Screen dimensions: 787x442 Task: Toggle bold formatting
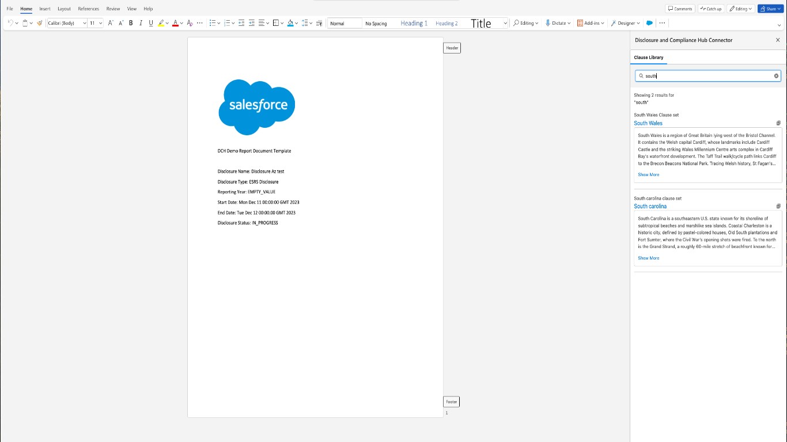coord(131,23)
